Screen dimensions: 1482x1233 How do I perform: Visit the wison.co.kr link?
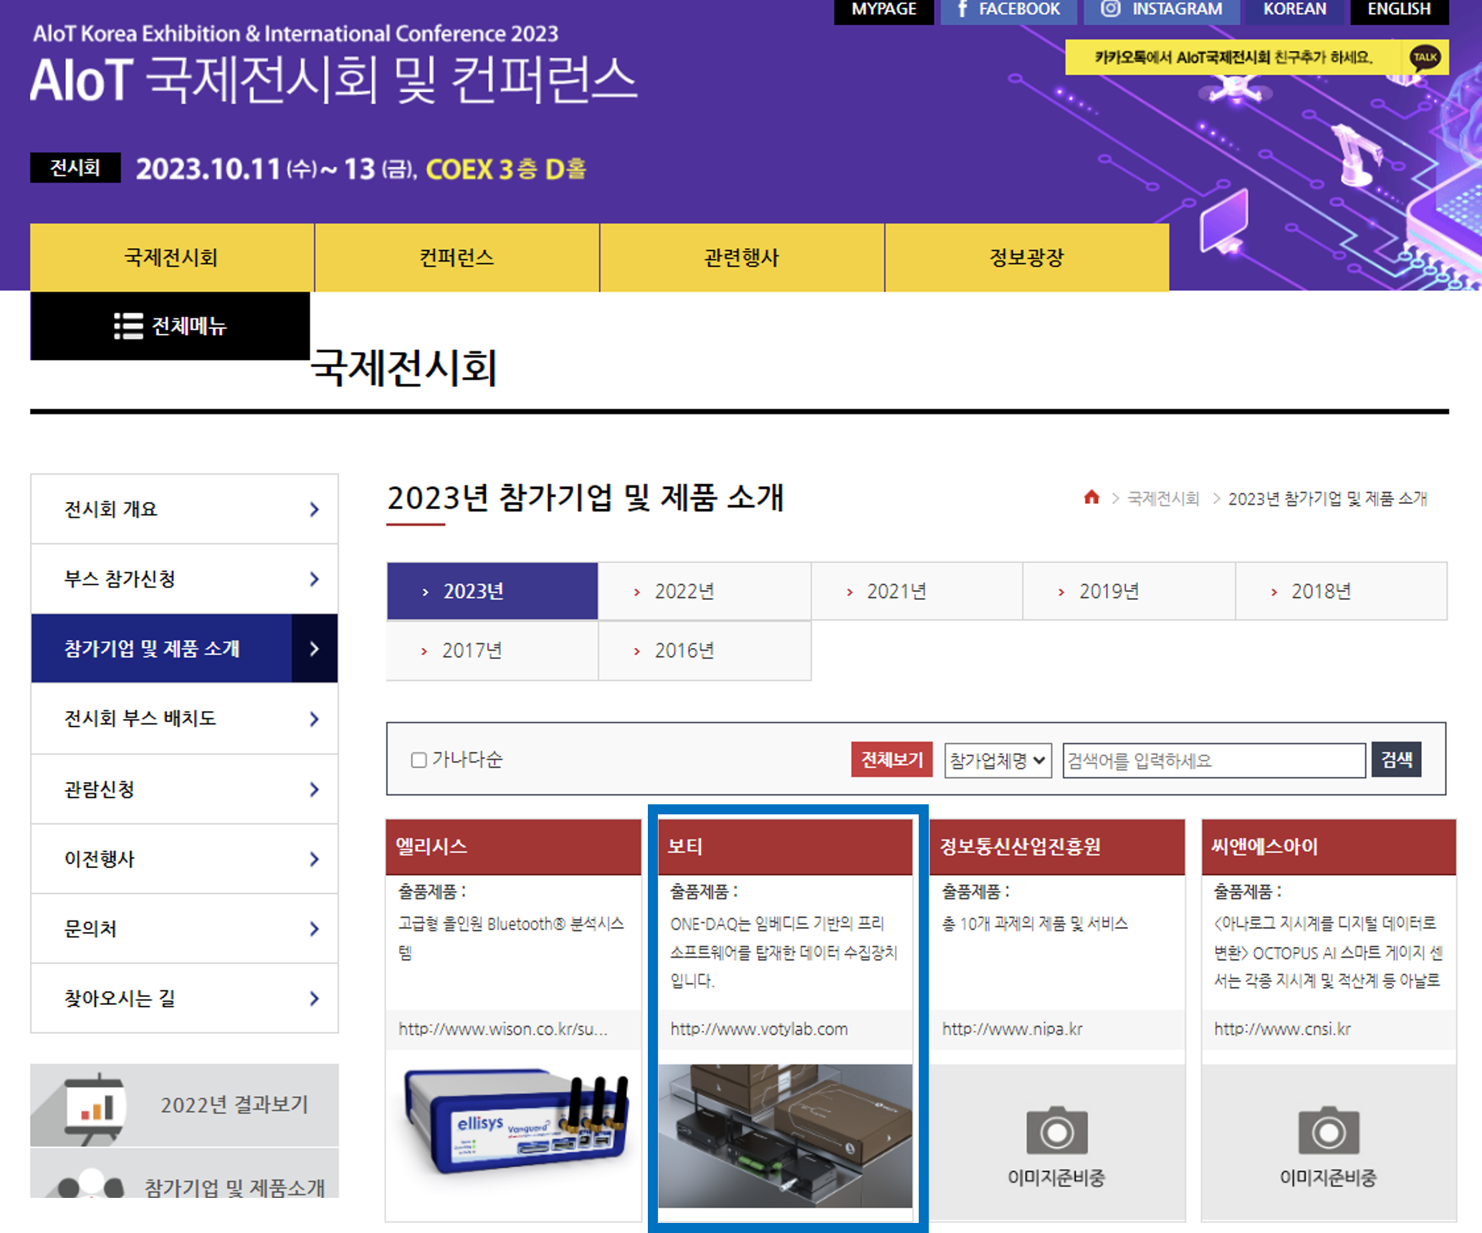tap(503, 1029)
